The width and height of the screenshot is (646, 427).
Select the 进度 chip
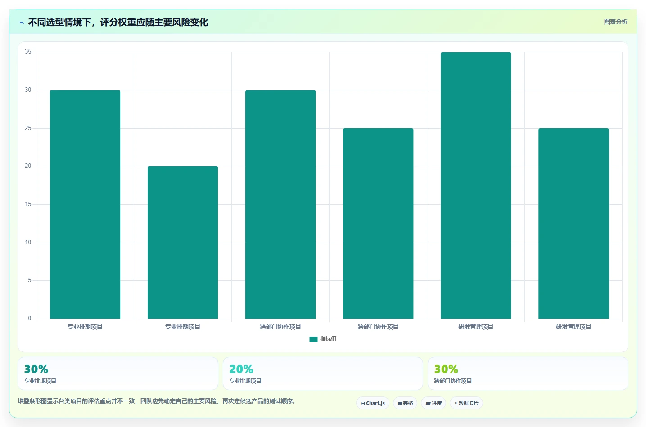pyautogui.click(x=434, y=403)
